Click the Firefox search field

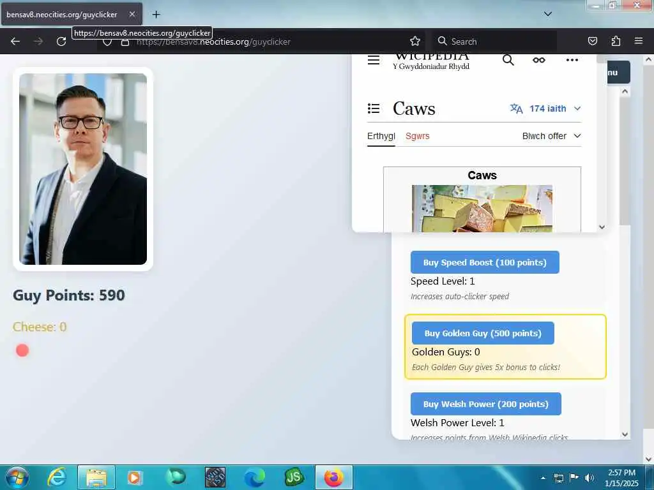pyautogui.click(x=494, y=41)
